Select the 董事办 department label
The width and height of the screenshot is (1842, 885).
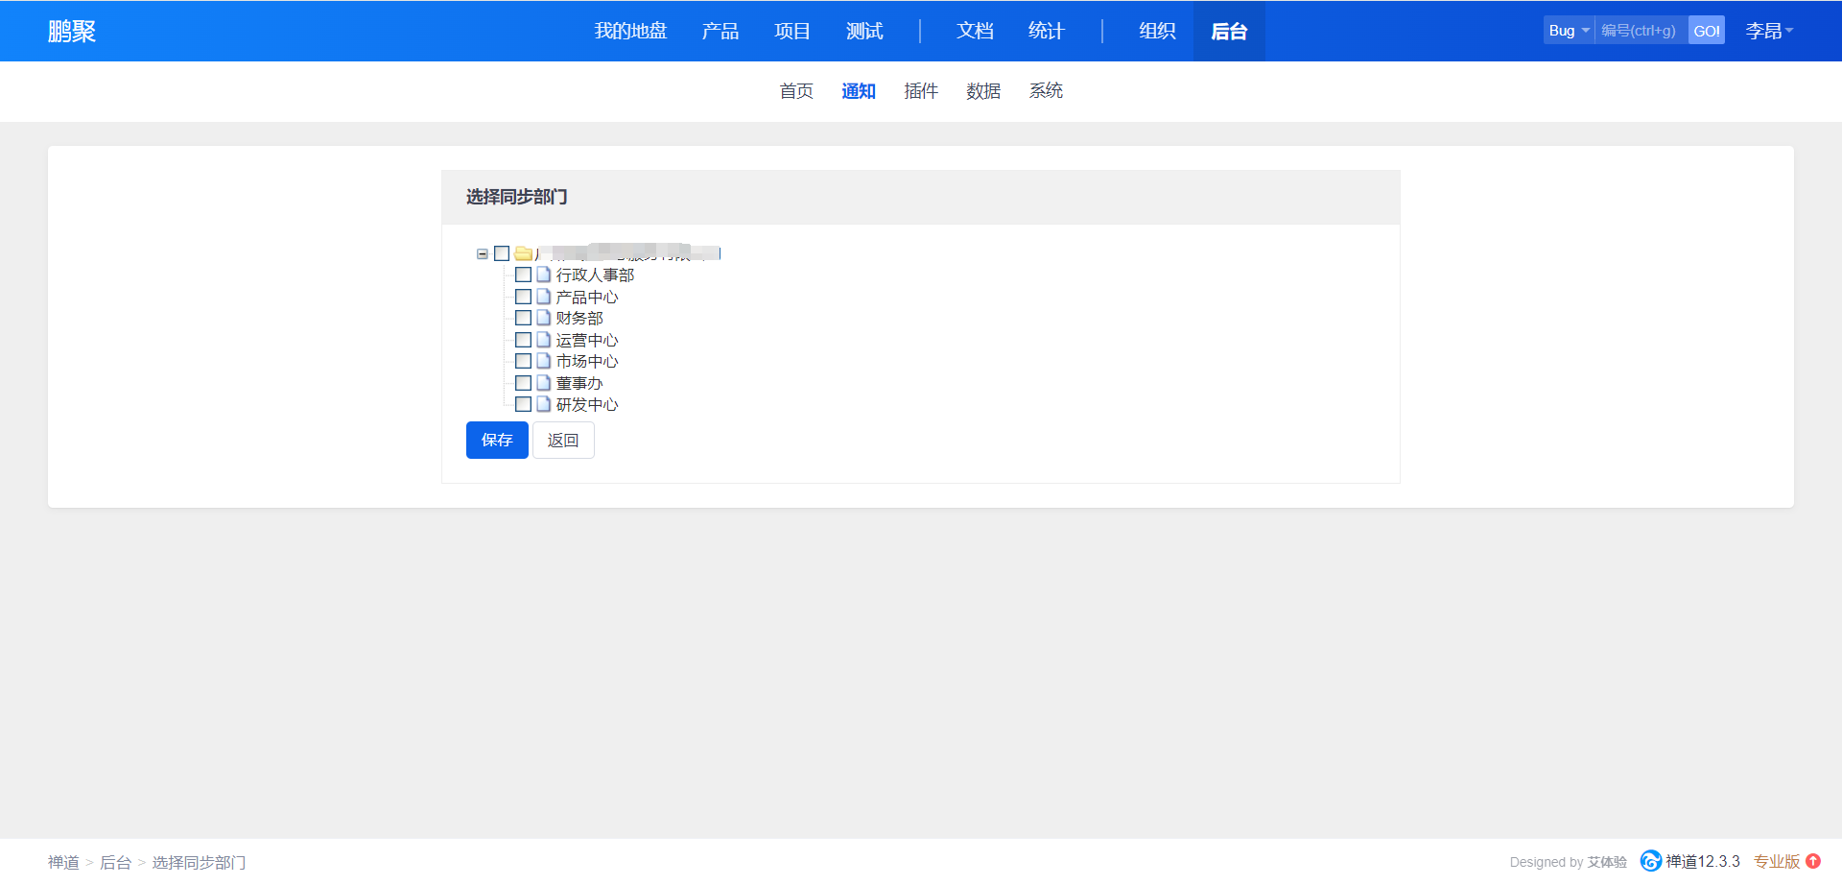[x=579, y=383]
